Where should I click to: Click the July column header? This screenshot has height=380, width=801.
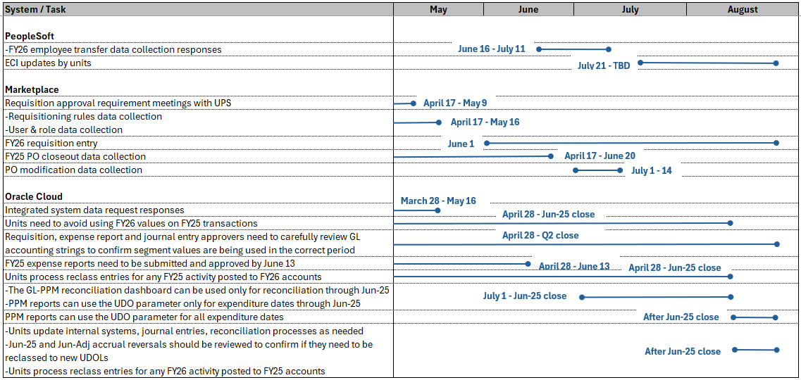pos(630,9)
